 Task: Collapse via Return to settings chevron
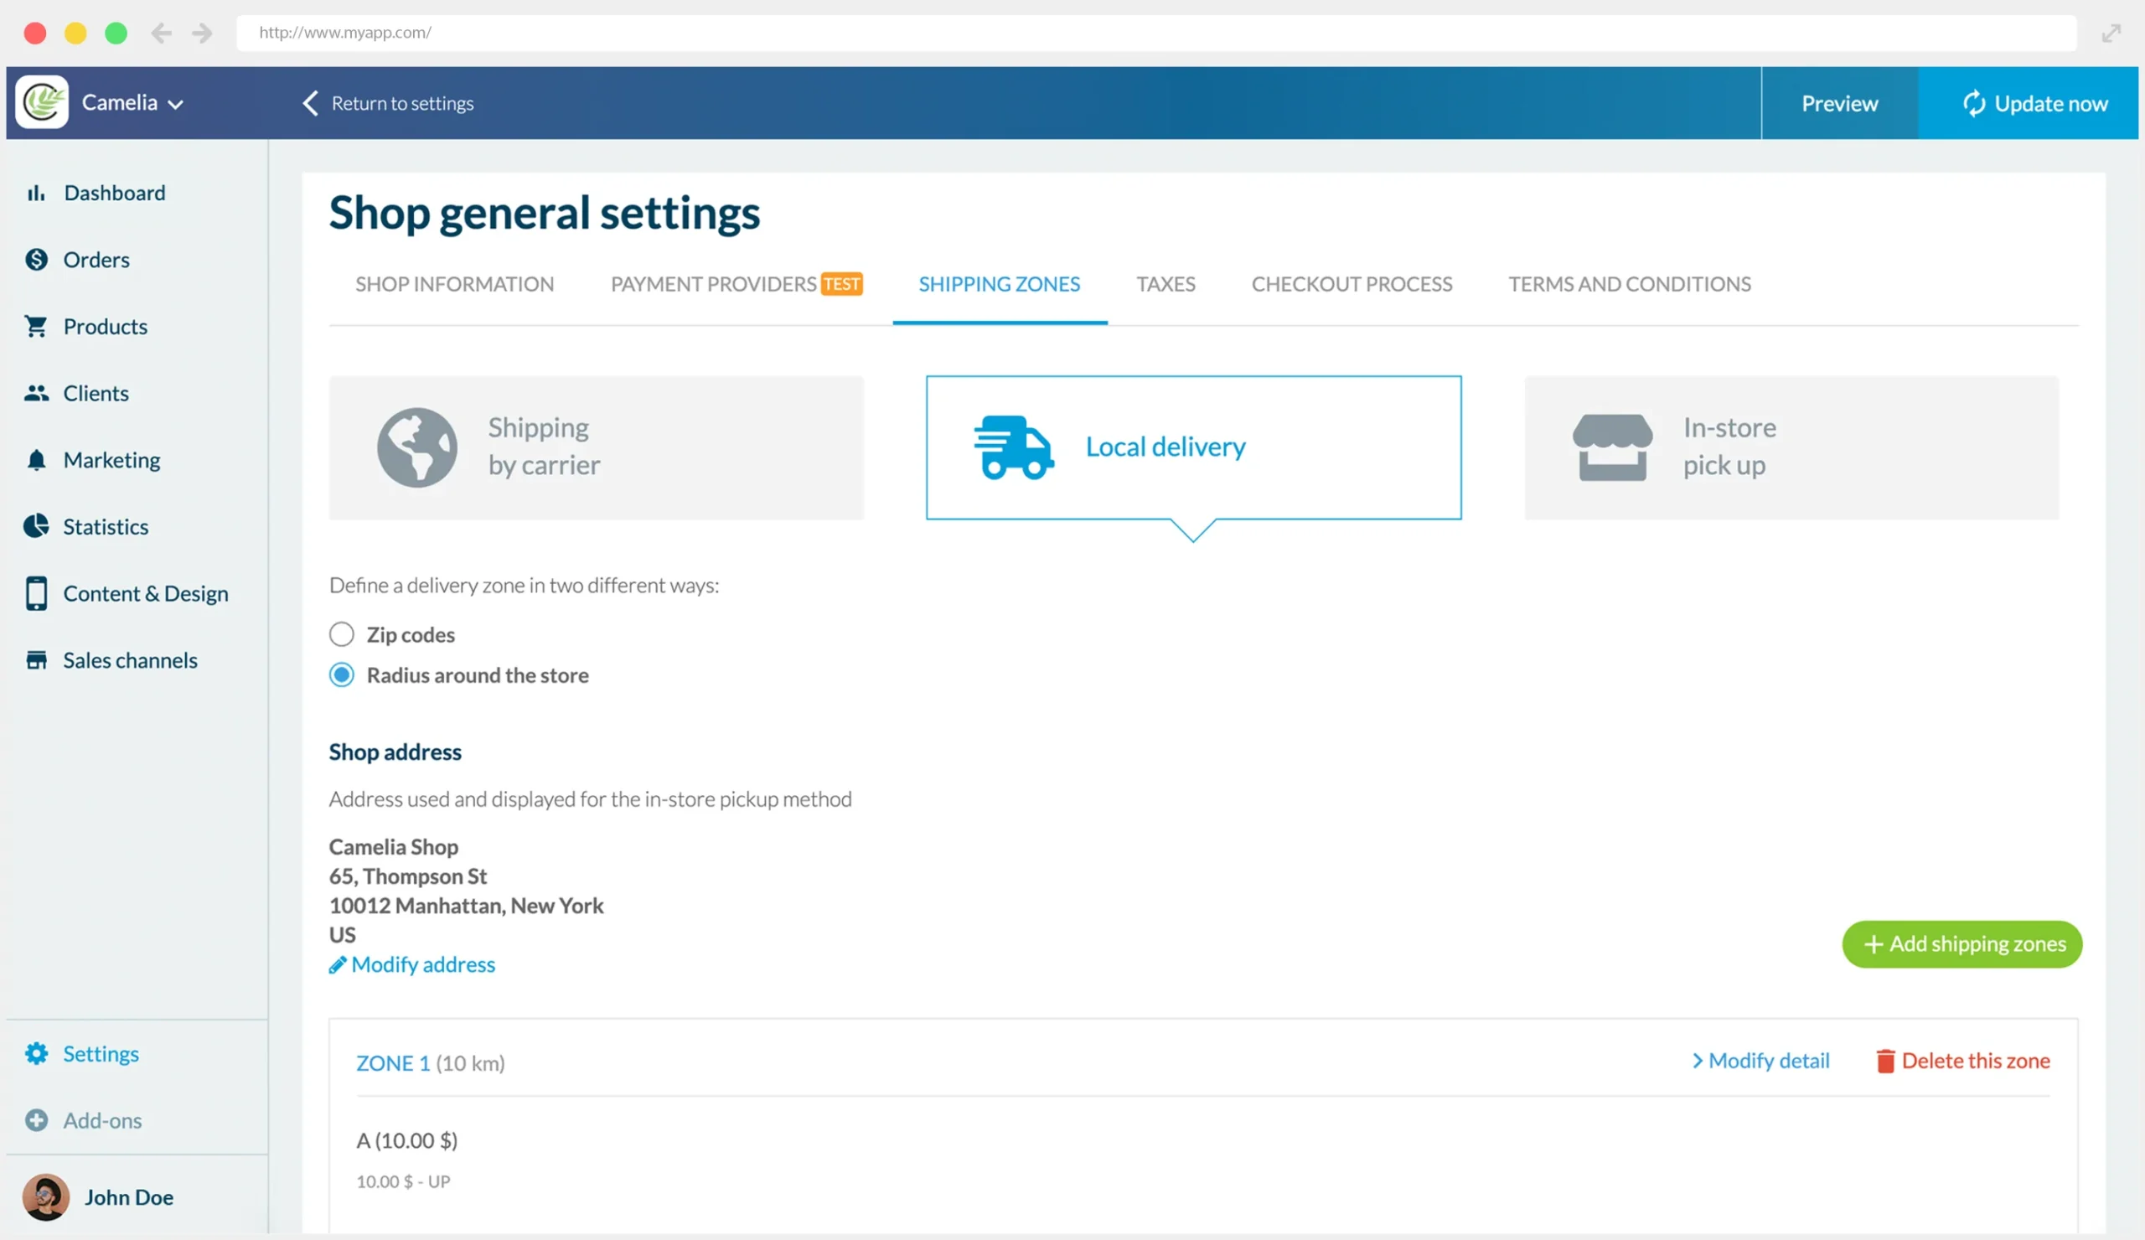[310, 102]
